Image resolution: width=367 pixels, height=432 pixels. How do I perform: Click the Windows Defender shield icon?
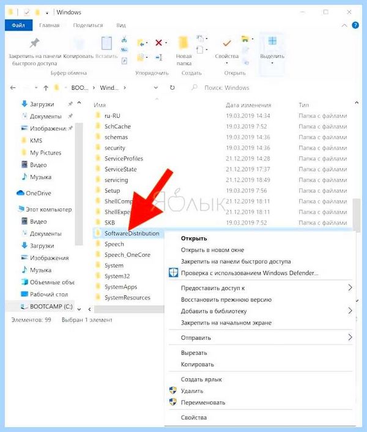[173, 273]
